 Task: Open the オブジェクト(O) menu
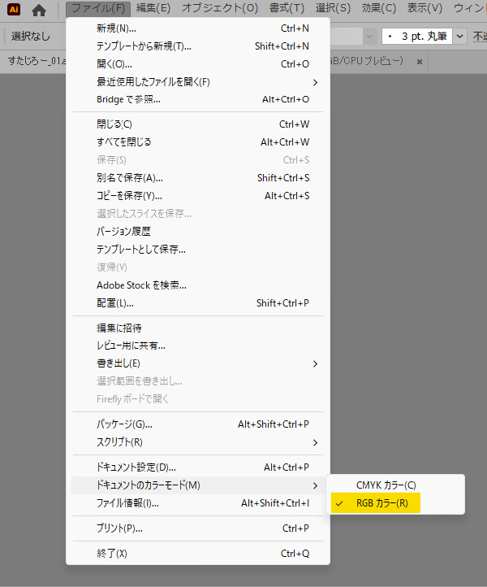click(x=220, y=8)
